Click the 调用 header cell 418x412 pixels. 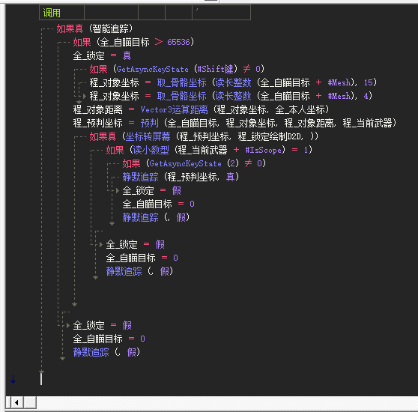pos(61,13)
